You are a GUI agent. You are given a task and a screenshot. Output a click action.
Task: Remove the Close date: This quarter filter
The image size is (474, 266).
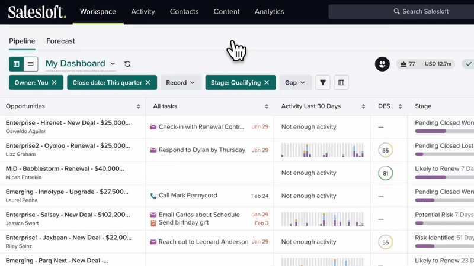click(x=148, y=83)
